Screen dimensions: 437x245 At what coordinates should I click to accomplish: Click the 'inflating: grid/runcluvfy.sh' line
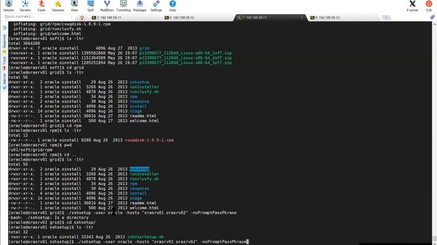click(x=47, y=29)
